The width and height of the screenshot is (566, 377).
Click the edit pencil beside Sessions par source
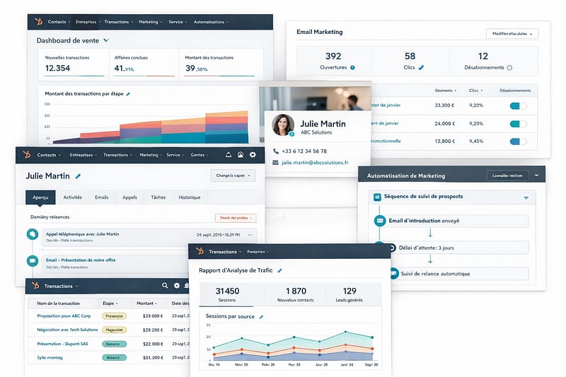261,317
